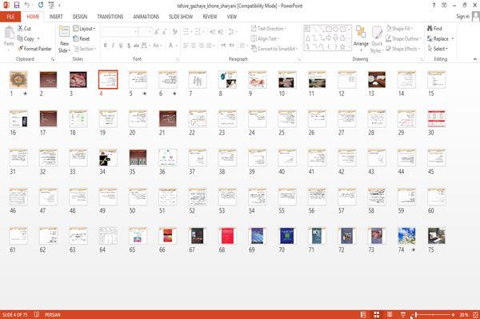Insert a New Slide
This screenshot has height=319, width=480.
point(64,40)
